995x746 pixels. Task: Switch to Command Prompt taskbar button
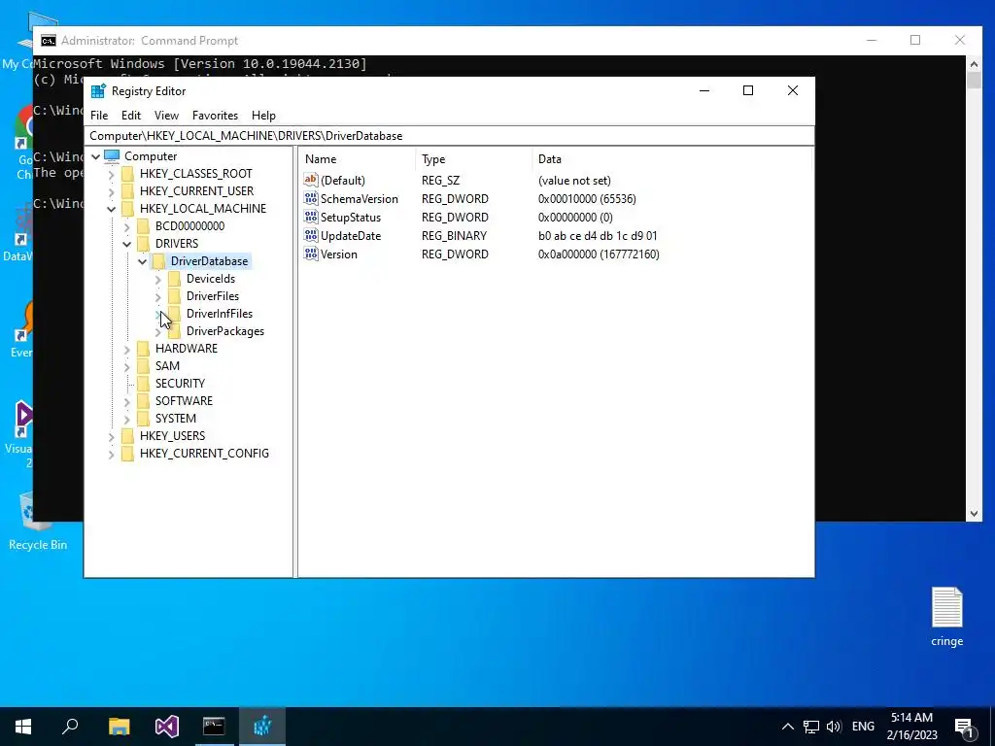(x=214, y=727)
